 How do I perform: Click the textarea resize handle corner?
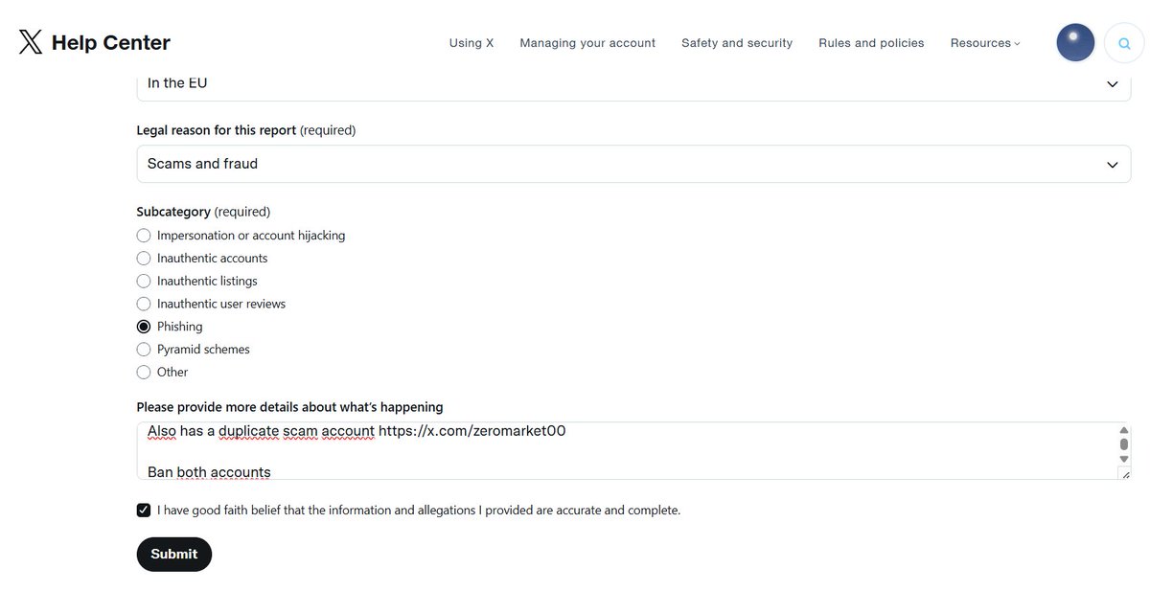(1125, 474)
